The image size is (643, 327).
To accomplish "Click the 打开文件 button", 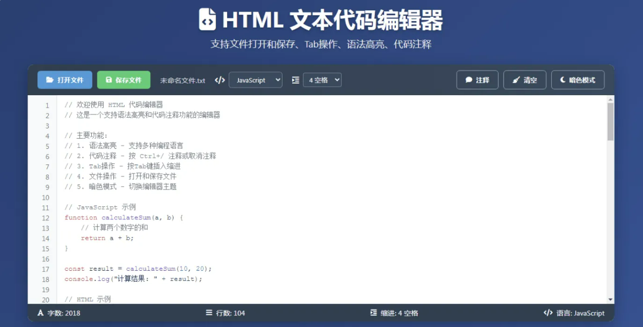I will pyautogui.click(x=64, y=80).
